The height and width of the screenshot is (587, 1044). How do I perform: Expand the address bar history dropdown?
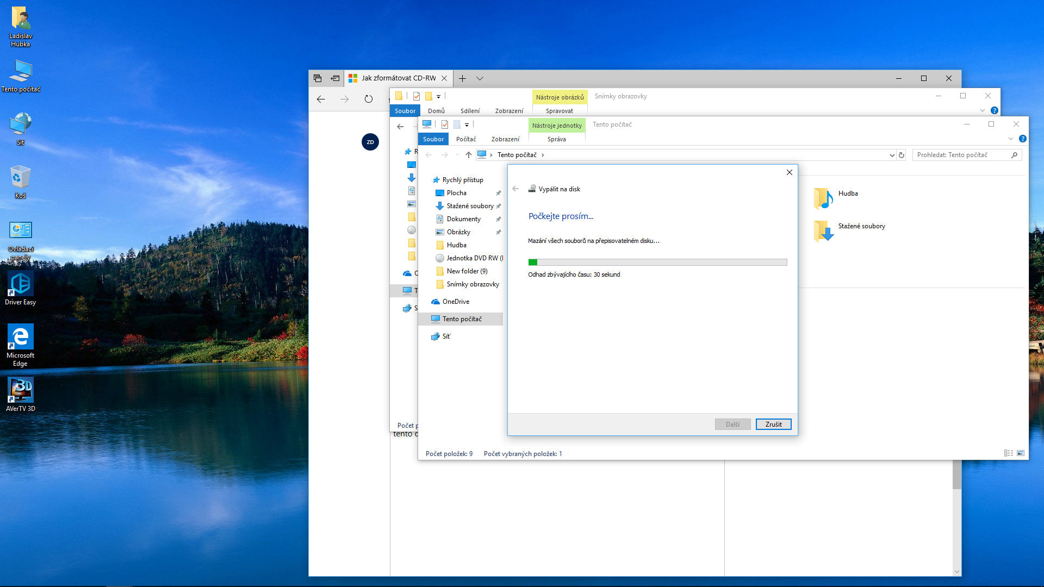click(892, 155)
